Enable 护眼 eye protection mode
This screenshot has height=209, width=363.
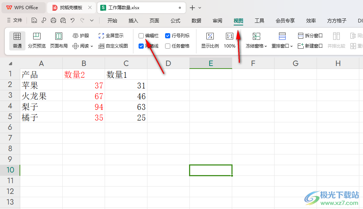81,36
